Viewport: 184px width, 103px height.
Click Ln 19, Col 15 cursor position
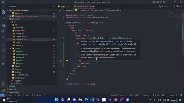pos(113,95)
